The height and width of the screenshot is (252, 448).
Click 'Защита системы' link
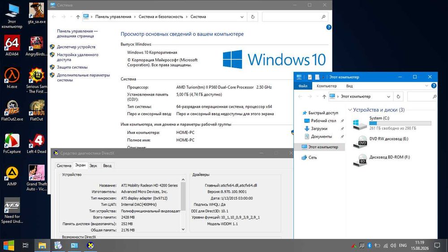72,67
